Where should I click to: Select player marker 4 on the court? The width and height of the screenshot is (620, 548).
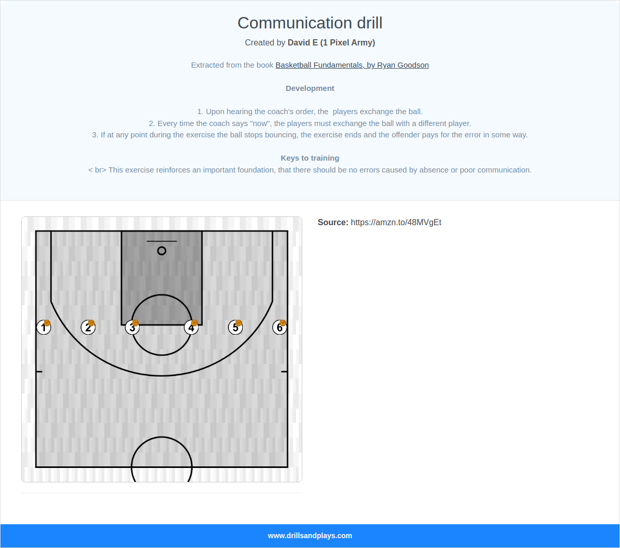pos(191,327)
